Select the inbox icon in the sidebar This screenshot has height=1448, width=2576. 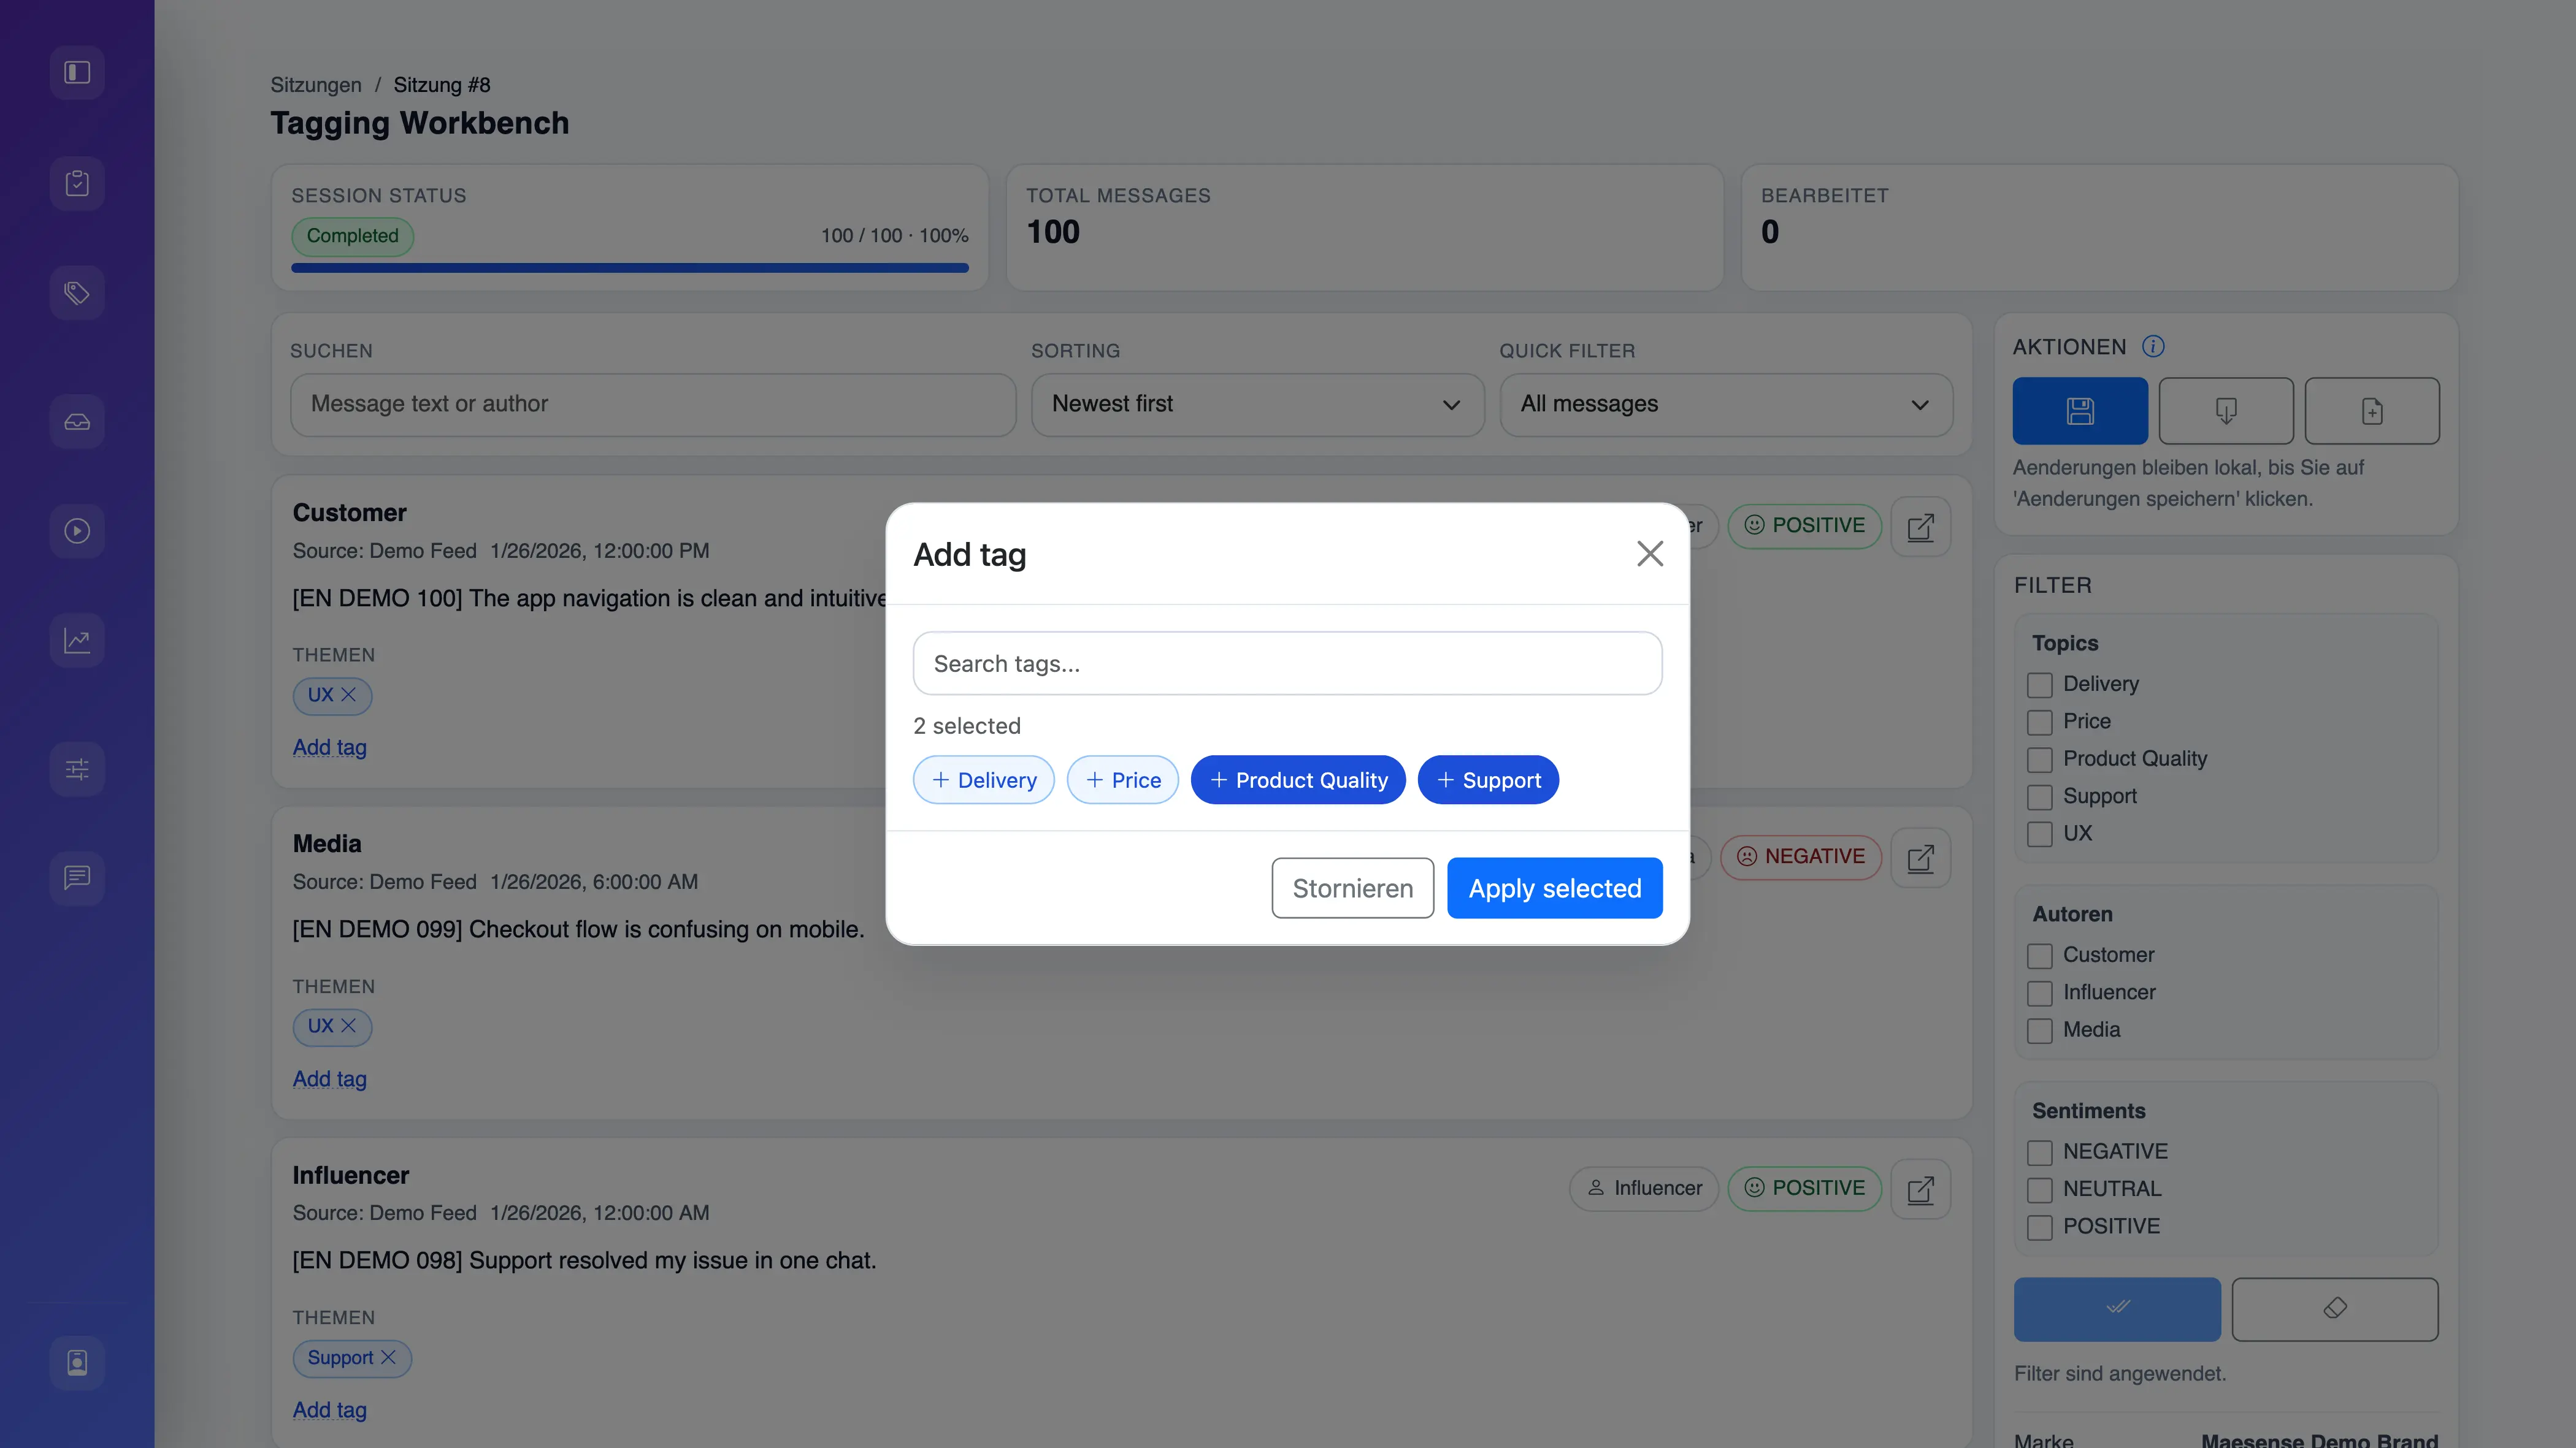(77, 421)
